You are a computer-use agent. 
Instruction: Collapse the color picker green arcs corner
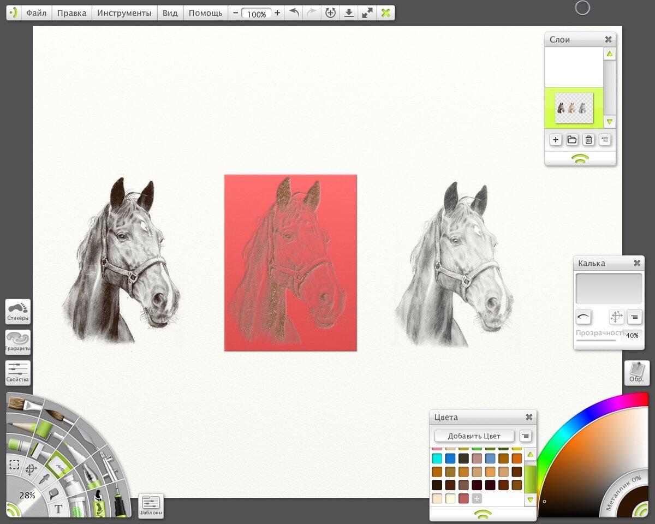(640, 510)
